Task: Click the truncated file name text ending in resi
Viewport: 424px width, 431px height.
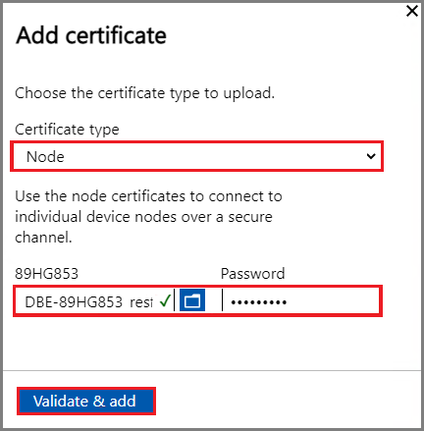Action: pyautogui.click(x=88, y=301)
